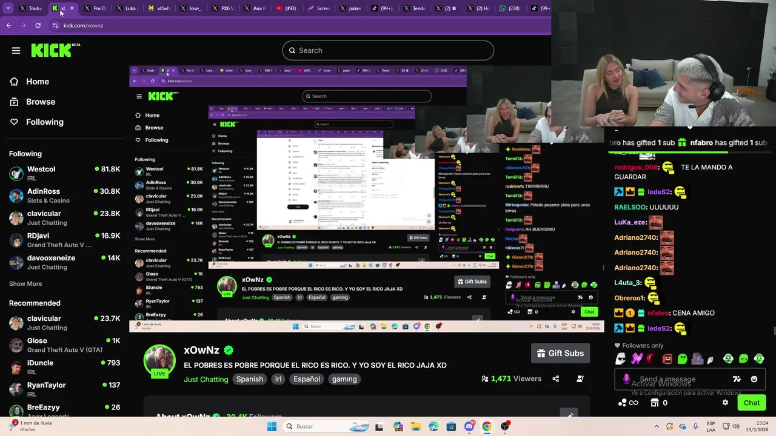
Task: Switch to the YouTube (493) tab
Action: point(286,8)
